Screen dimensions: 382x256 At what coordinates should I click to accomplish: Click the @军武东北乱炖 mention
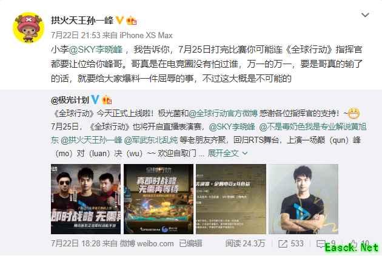(x=151, y=140)
